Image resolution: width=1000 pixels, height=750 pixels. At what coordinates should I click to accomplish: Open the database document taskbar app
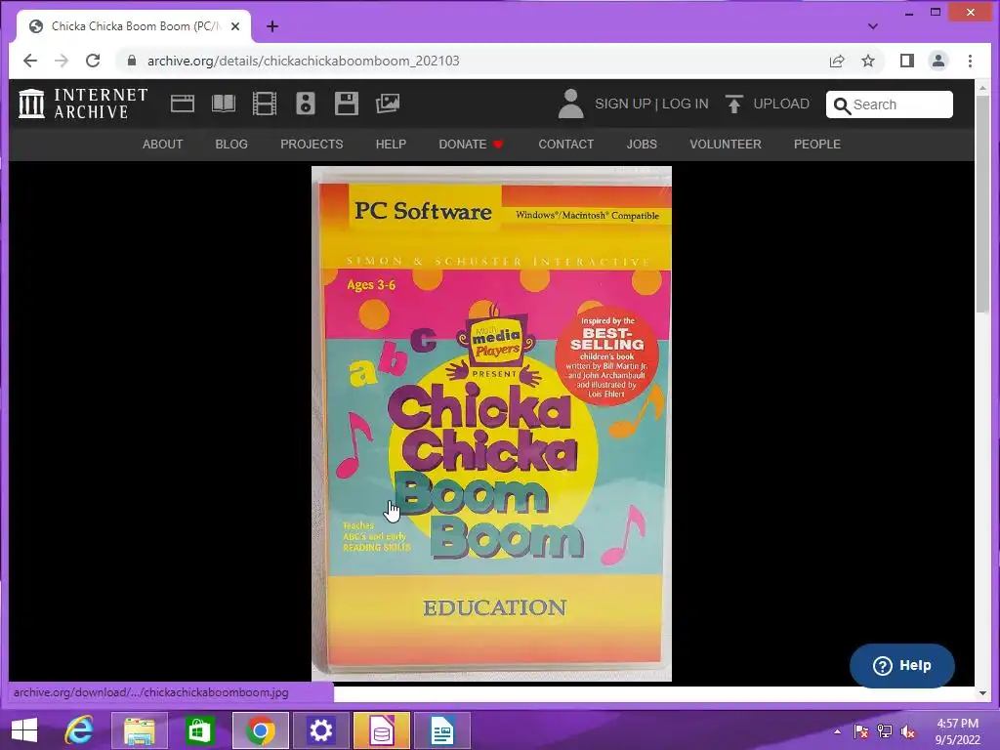tap(382, 730)
